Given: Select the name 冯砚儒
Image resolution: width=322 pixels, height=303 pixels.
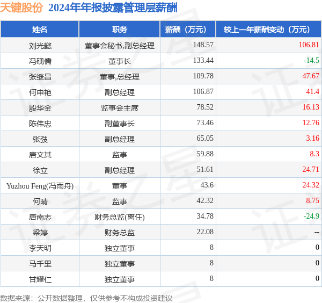Looking at the screenshot, I should pos(40,61).
